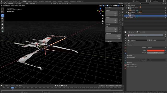The image size is (167, 93).
Task: Switch perspective/orthographic with the grid icon
Action: (103, 24)
